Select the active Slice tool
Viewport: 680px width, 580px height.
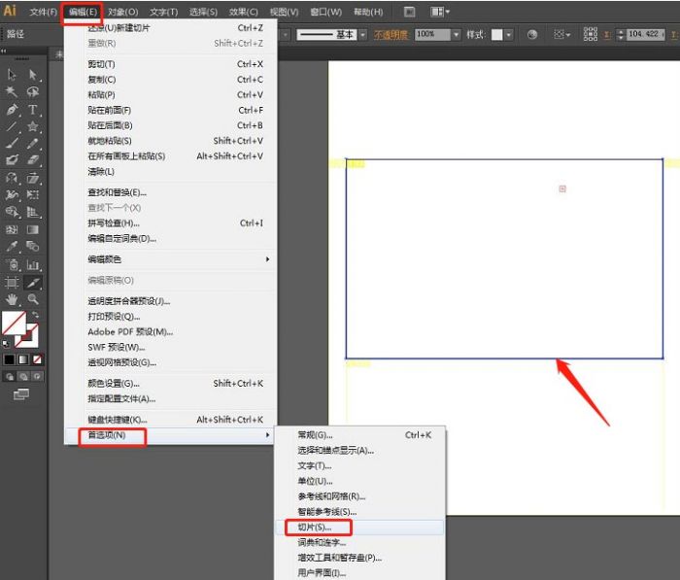pyautogui.click(x=33, y=283)
